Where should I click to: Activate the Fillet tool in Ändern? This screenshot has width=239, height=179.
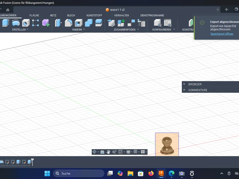click(x=68, y=23)
